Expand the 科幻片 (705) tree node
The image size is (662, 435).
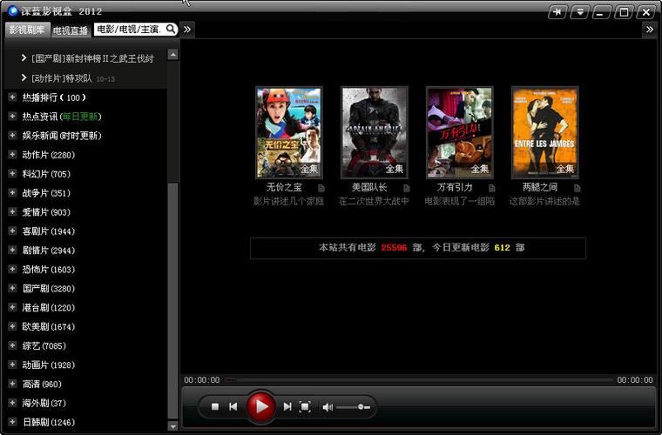[x=12, y=174]
